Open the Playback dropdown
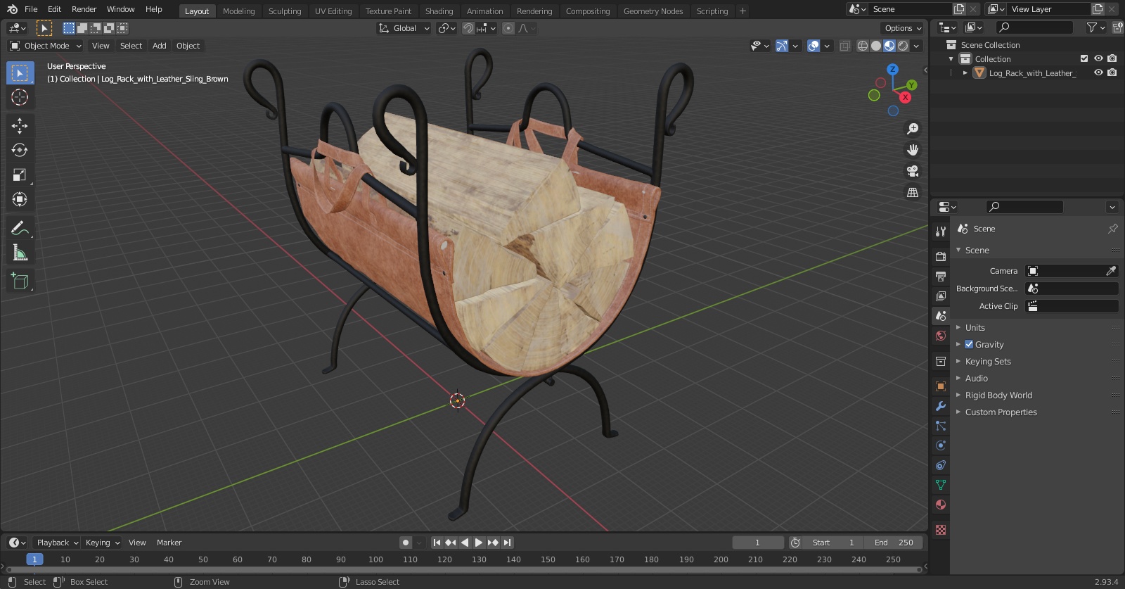The height and width of the screenshot is (589, 1125). (57, 543)
